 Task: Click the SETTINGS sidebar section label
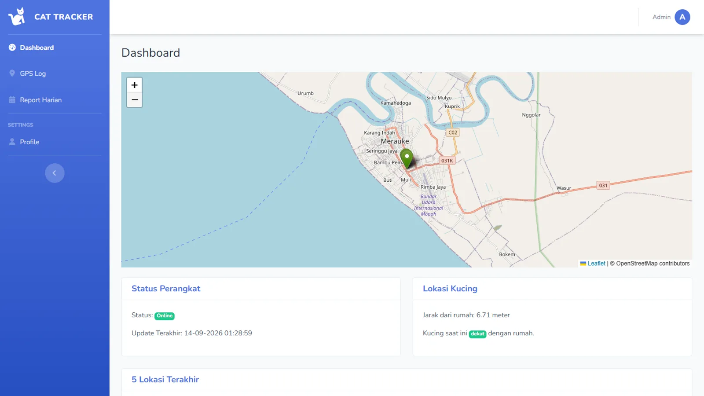[x=20, y=125]
